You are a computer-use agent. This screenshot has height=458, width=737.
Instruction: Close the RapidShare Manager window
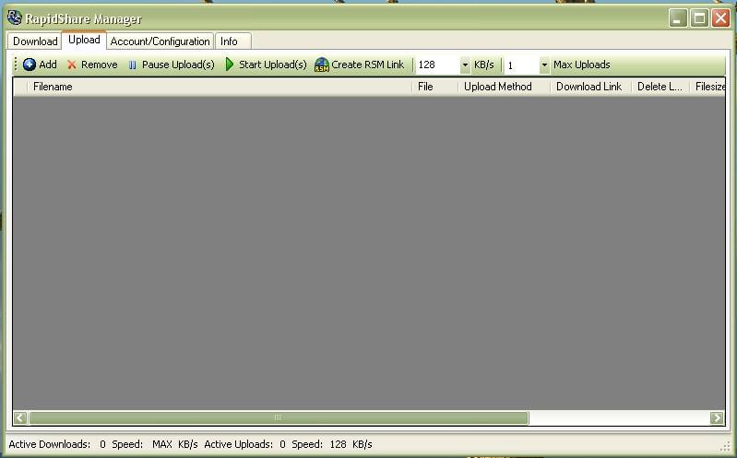[720, 18]
